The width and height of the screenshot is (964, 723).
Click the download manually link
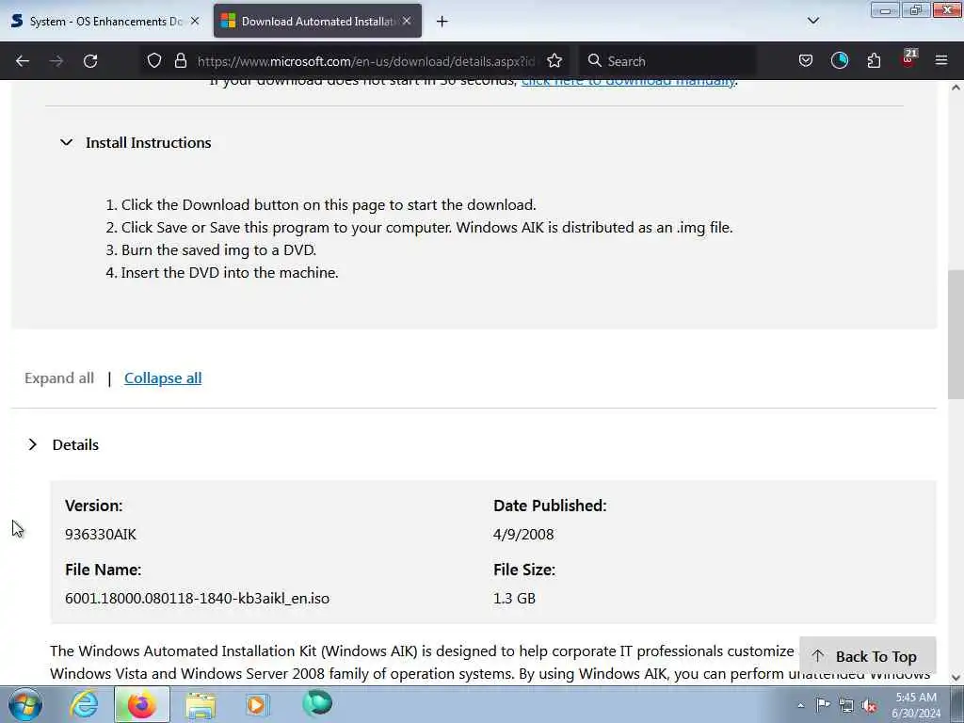(x=628, y=82)
